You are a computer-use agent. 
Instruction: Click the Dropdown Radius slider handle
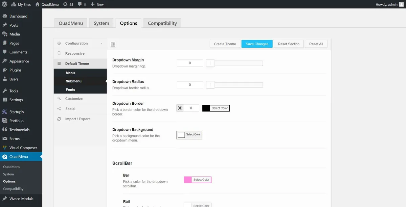click(x=210, y=85)
